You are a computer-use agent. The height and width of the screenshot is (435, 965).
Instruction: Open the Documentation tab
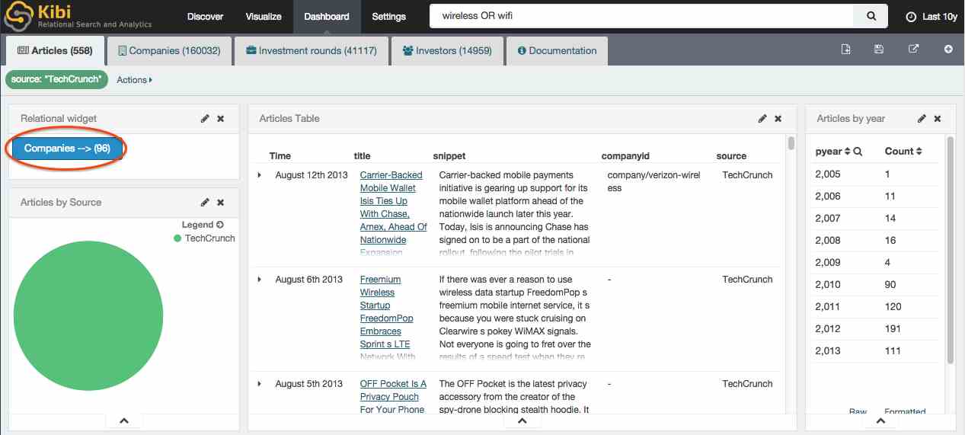[x=557, y=51]
